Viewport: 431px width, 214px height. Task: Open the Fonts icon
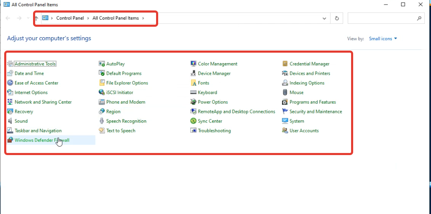[x=193, y=83]
